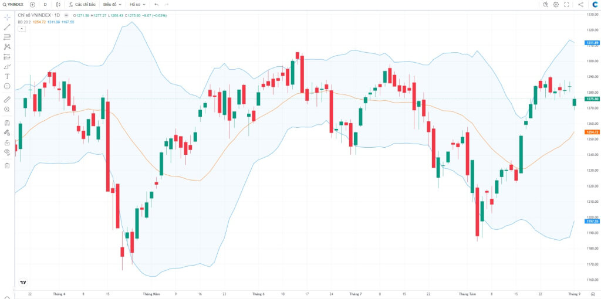Viewport: 601px width, 299px height.
Task: Click the Tháng 4 time axis label
Action: coord(59,294)
